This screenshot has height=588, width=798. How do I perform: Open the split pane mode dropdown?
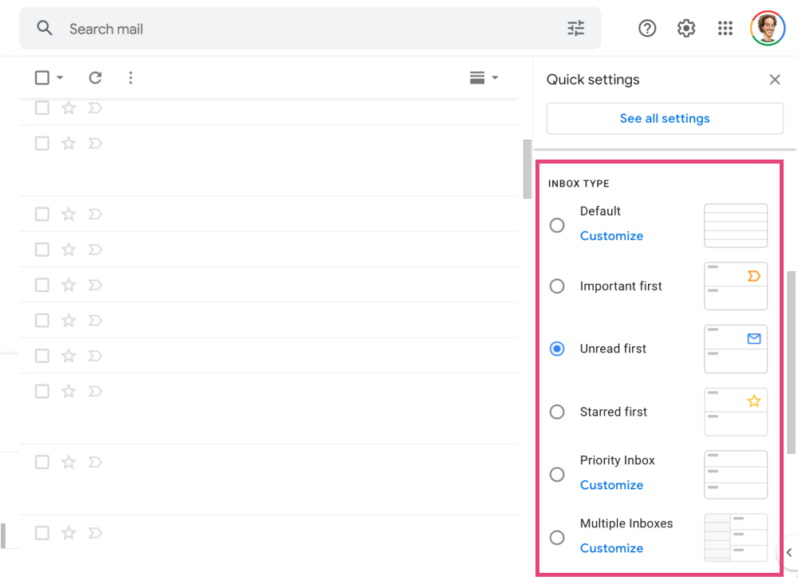coord(484,77)
